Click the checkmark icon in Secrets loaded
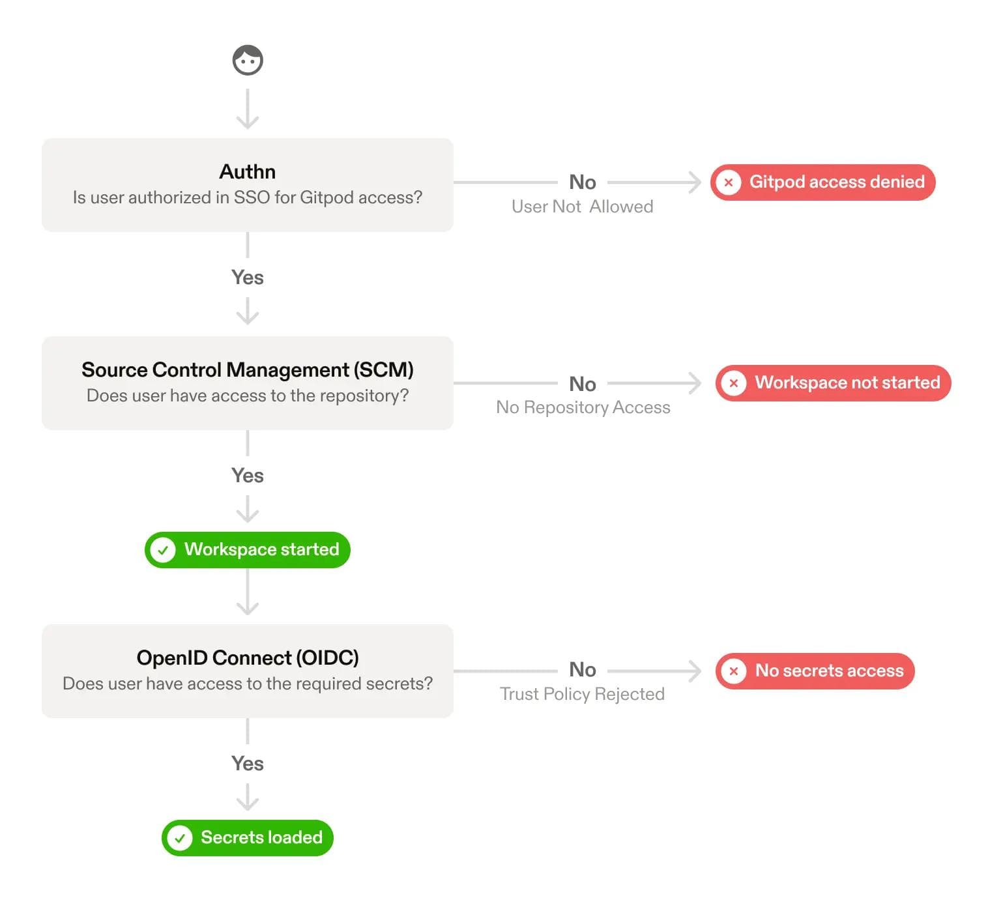Screen dimensions: 988x898 click(x=180, y=838)
